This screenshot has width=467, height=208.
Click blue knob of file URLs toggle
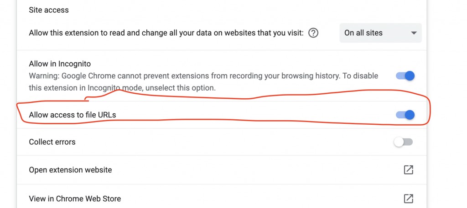tap(410, 115)
